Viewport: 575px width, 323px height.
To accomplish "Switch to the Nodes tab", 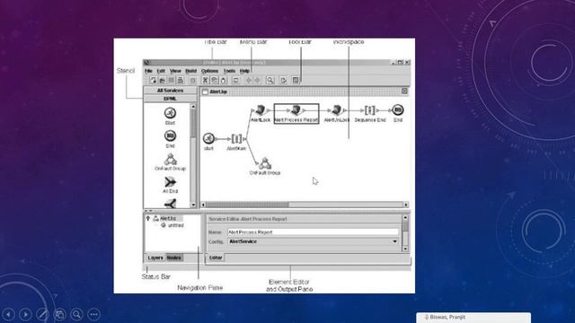I will pos(173,258).
